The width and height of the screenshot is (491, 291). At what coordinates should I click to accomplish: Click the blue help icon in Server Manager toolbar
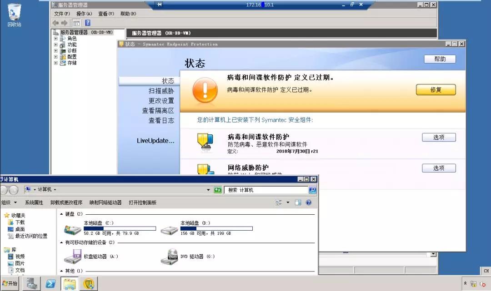click(88, 23)
